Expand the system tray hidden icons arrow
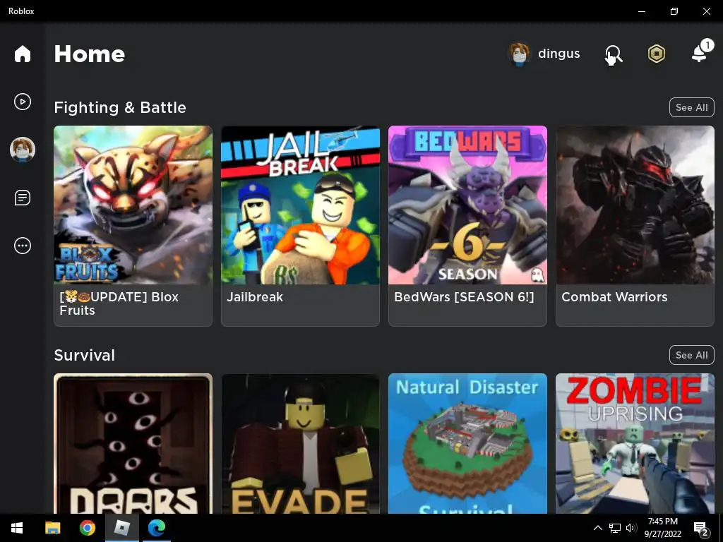The image size is (723, 542). pos(597,528)
